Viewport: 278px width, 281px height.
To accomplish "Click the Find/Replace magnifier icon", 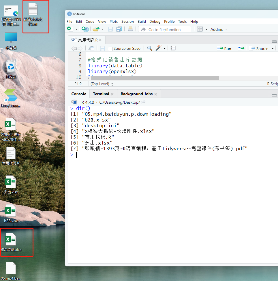I will coord(150,48).
